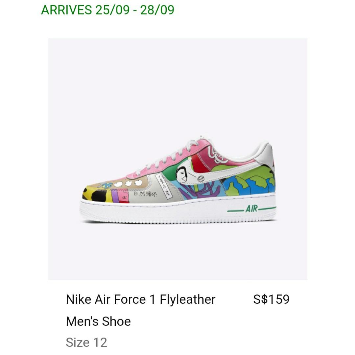Click the S$159 price label
The height and width of the screenshot is (355, 355).
[x=271, y=299]
